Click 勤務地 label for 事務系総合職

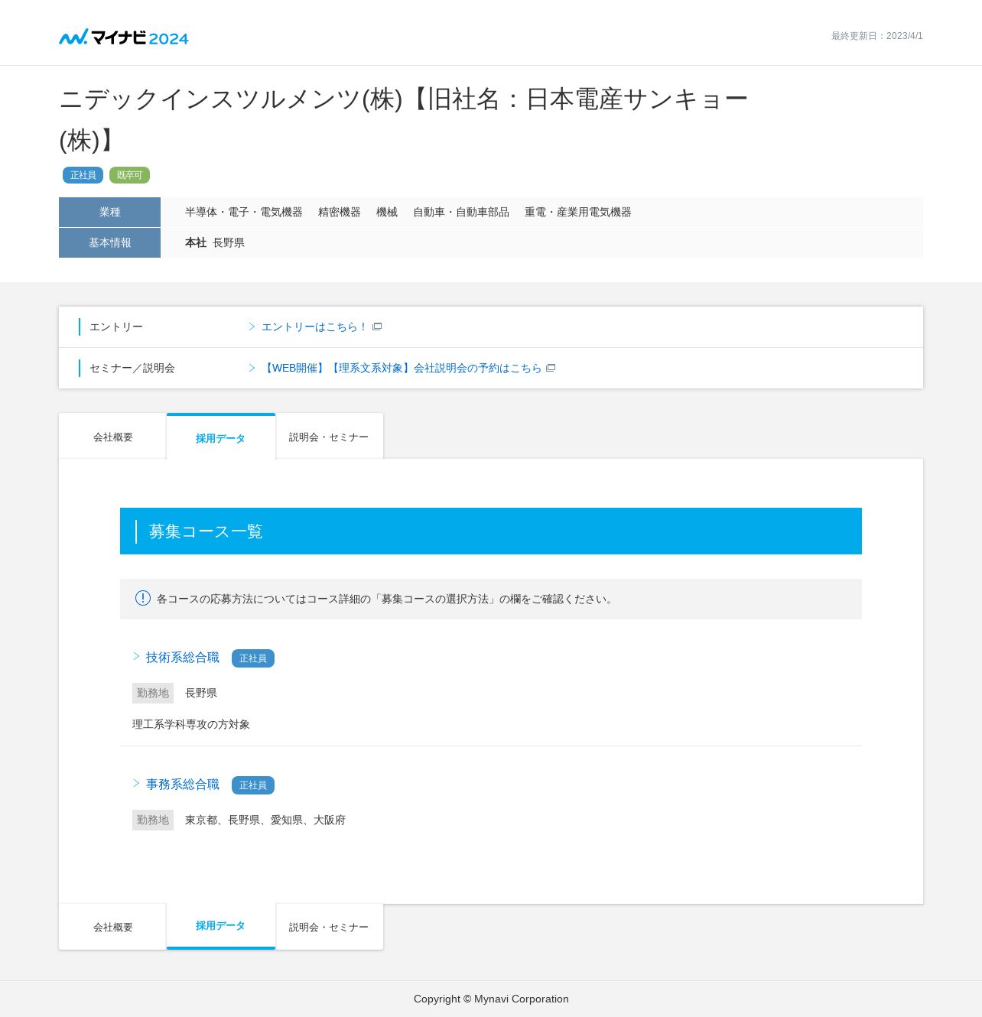click(x=153, y=820)
